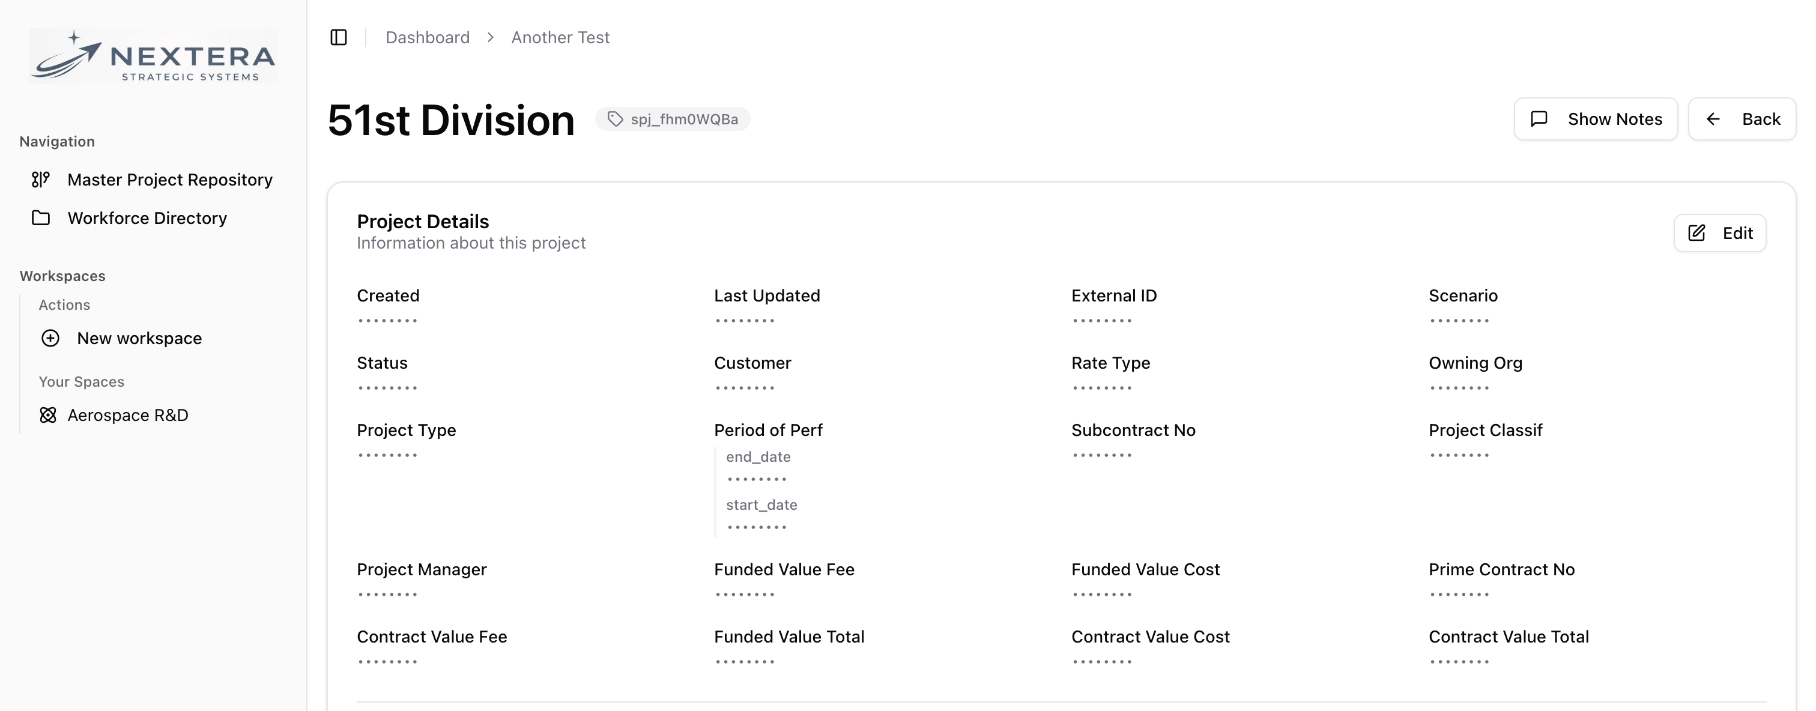The width and height of the screenshot is (1816, 711).
Task: Click the Master Project Repository icon
Action: tap(41, 180)
